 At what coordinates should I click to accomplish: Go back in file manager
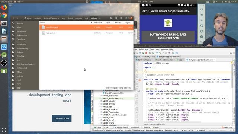click(13, 18)
